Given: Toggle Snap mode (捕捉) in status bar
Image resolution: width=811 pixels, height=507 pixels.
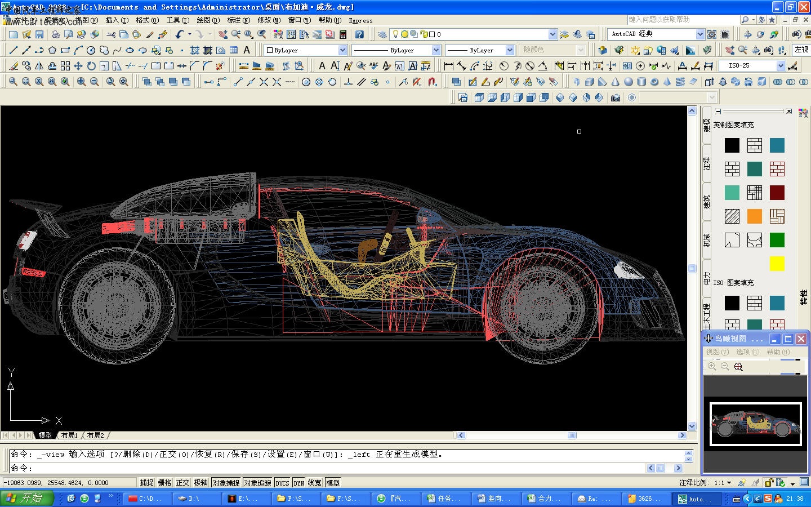Looking at the screenshot, I should [147, 483].
